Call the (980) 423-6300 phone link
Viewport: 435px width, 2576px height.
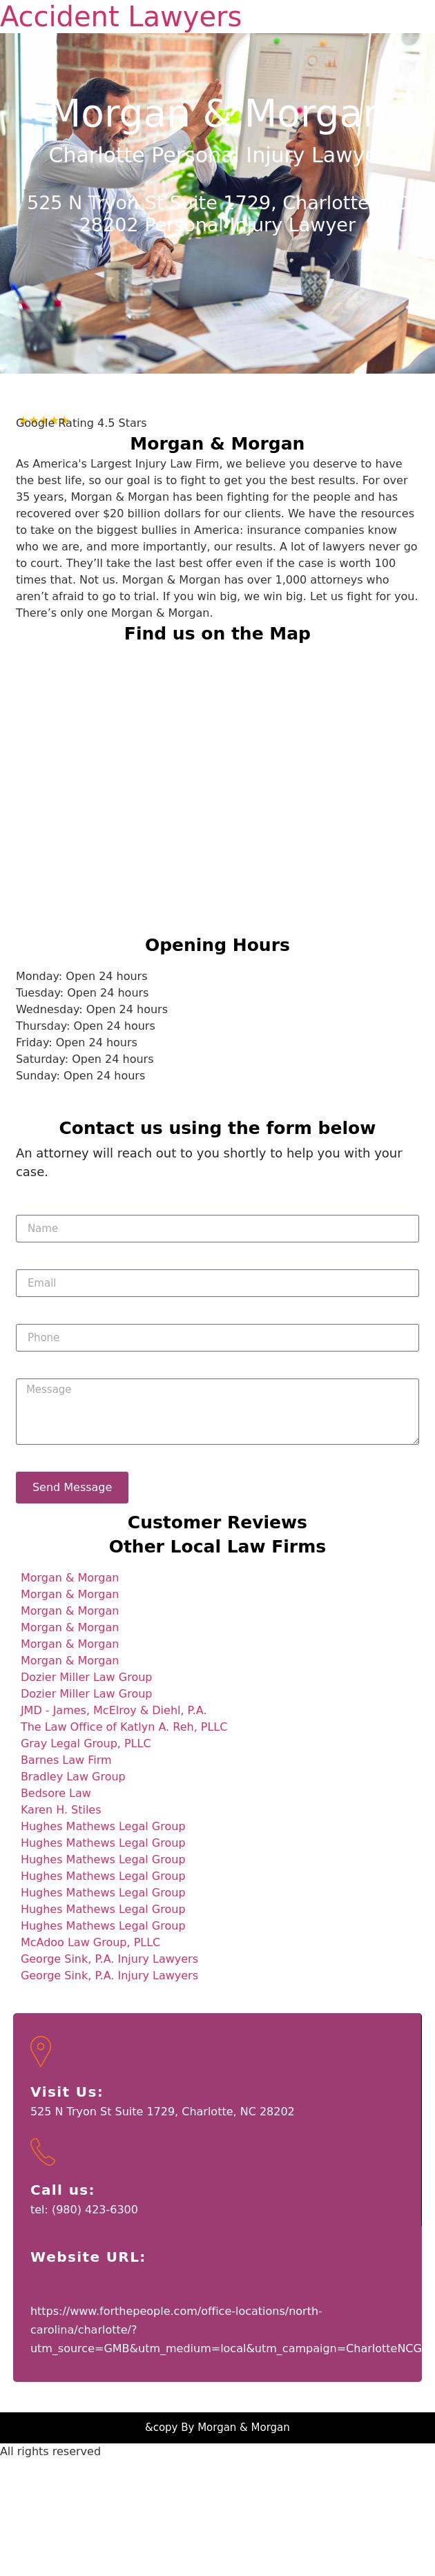point(84,2209)
